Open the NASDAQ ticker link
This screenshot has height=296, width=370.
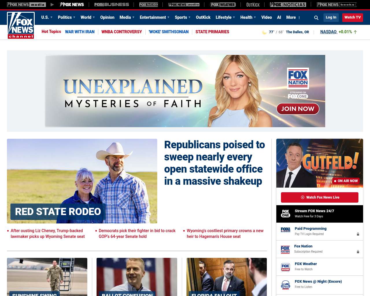tap(329, 32)
